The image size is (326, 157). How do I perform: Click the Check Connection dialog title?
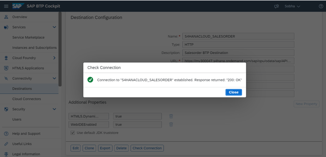point(104,68)
